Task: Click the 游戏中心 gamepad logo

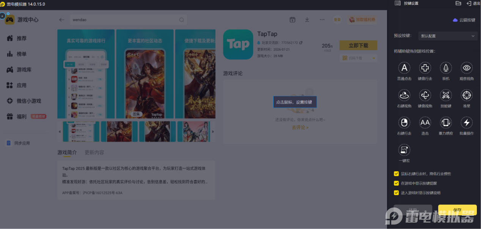Action: tap(9, 20)
